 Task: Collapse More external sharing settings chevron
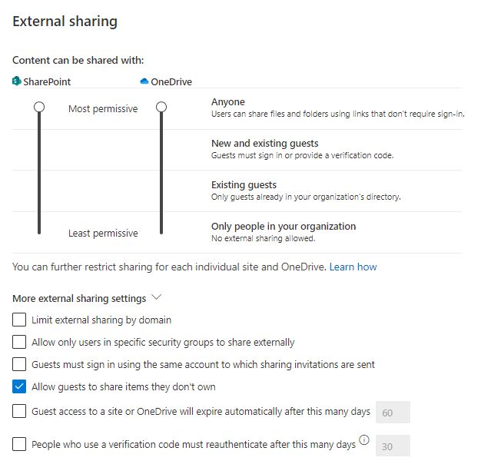157,297
